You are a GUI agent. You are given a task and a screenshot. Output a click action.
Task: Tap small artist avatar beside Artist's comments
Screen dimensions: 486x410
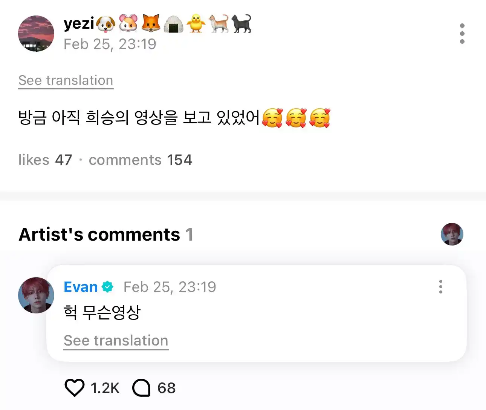coord(452,234)
